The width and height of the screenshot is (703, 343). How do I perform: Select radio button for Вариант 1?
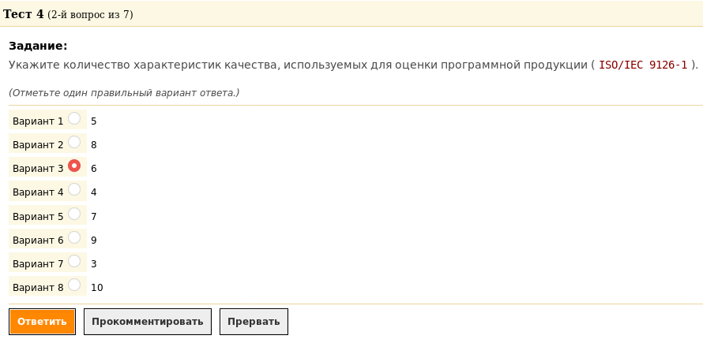pos(74,118)
